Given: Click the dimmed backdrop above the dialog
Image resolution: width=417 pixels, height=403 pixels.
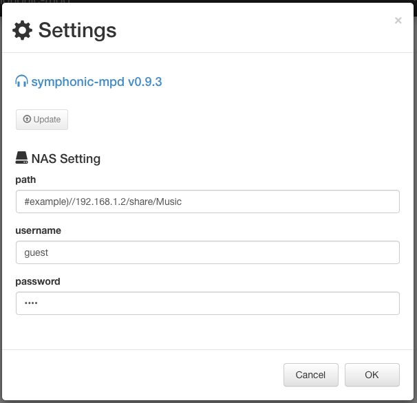Looking at the screenshot, I should point(206,1).
